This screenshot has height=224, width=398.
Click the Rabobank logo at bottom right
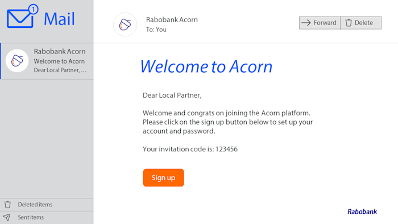(x=362, y=211)
